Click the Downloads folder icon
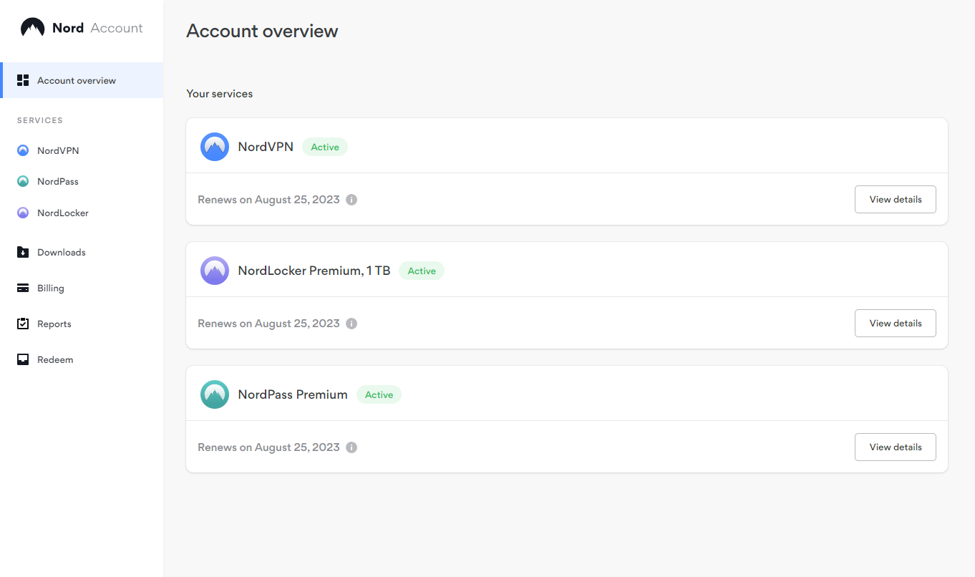The width and height of the screenshot is (975, 577). (x=23, y=253)
